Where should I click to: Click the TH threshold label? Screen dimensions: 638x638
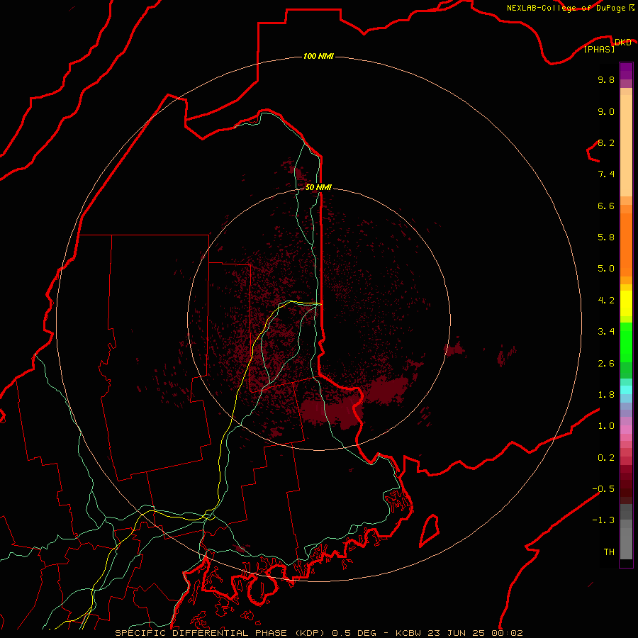coord(609,552)
